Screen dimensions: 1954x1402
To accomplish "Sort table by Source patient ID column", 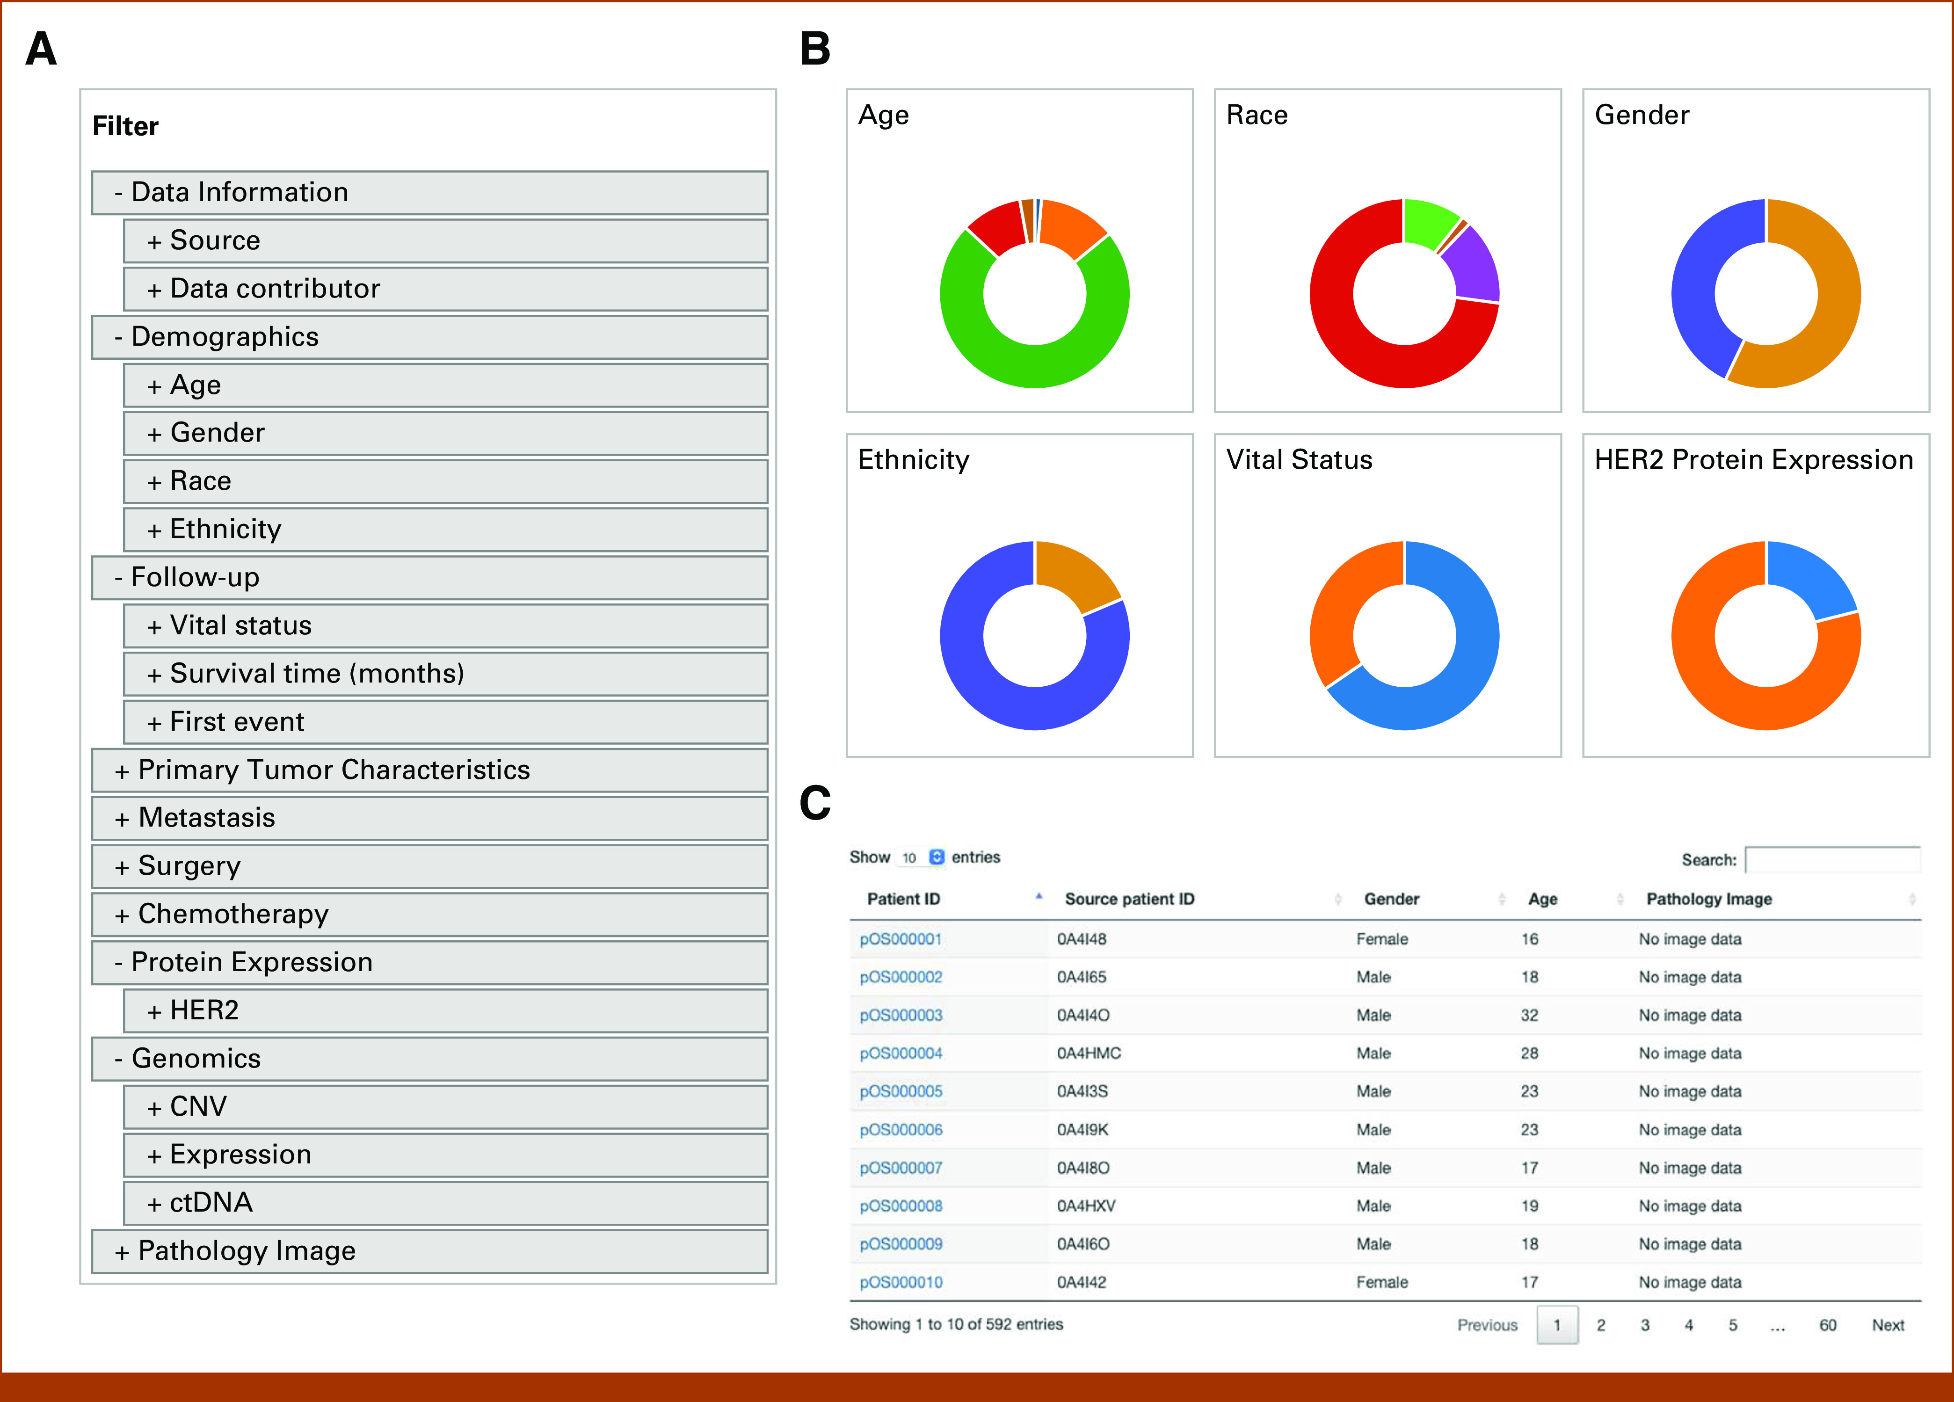I will pyautogui.click(x=1129, y=899).
